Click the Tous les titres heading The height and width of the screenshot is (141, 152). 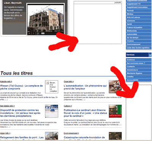(16, 73)
